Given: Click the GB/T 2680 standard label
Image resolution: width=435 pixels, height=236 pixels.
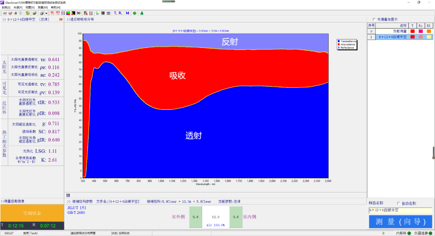Looking at the screenshot, I should (76, 213).
